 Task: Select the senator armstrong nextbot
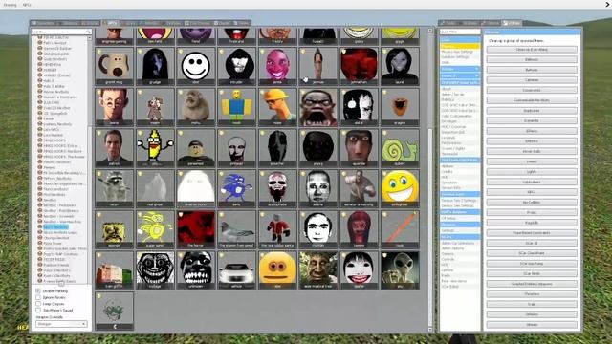(359, 188)
